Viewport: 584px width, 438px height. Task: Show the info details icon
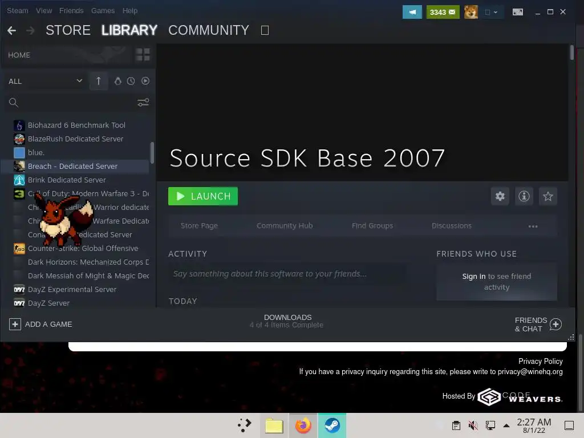coord(524,196)
